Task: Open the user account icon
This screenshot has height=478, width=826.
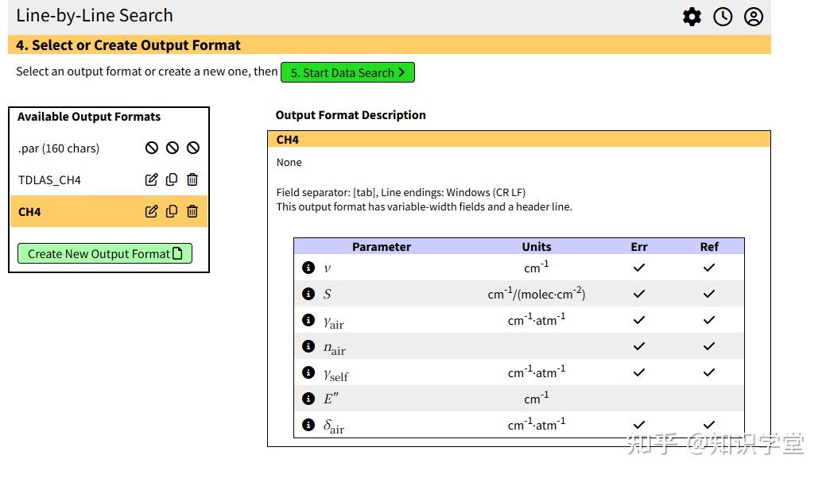Action: pos(754,17)
